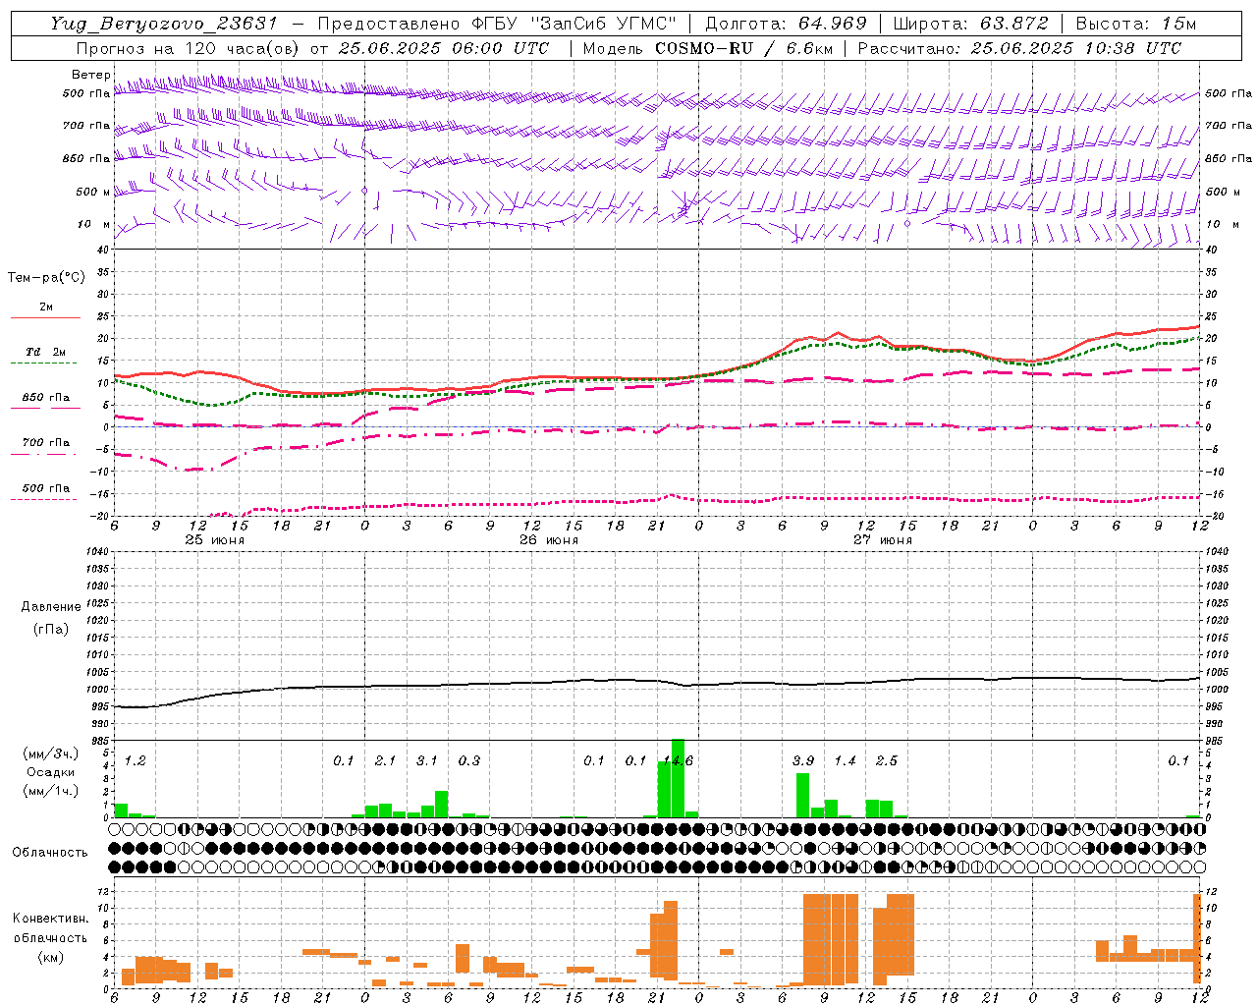Viewport: 1257px width, 1006px height.
Task: Click the Td 2м dashed legend line sample
Action: [x=44, y=363]
